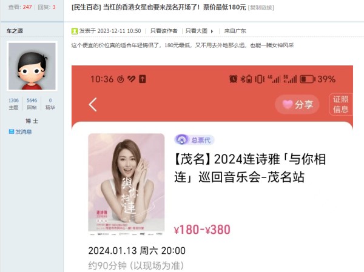Click the 发消息 link
The width and height of the screenshot is (364, 272).
pyautogui.click(x=24, y=131)
